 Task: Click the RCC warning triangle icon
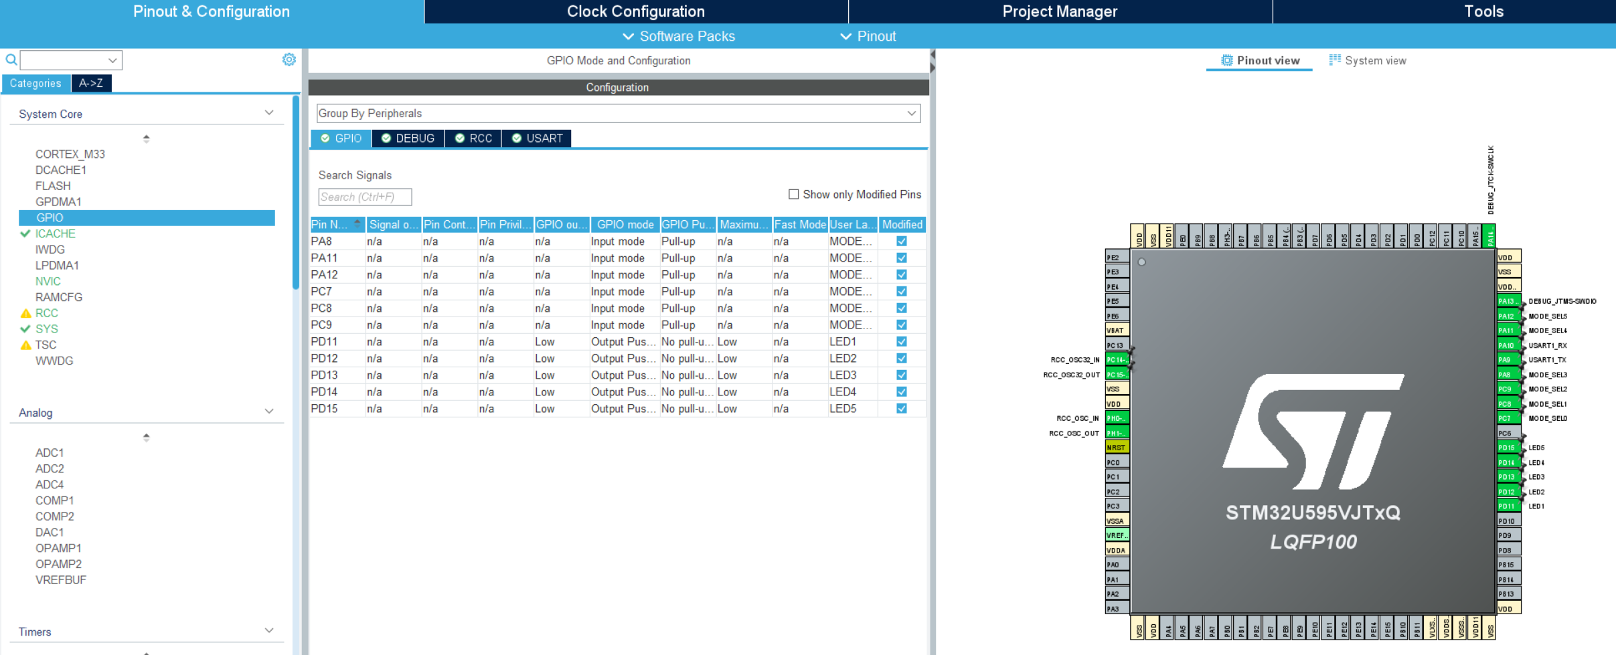[25, 313]
